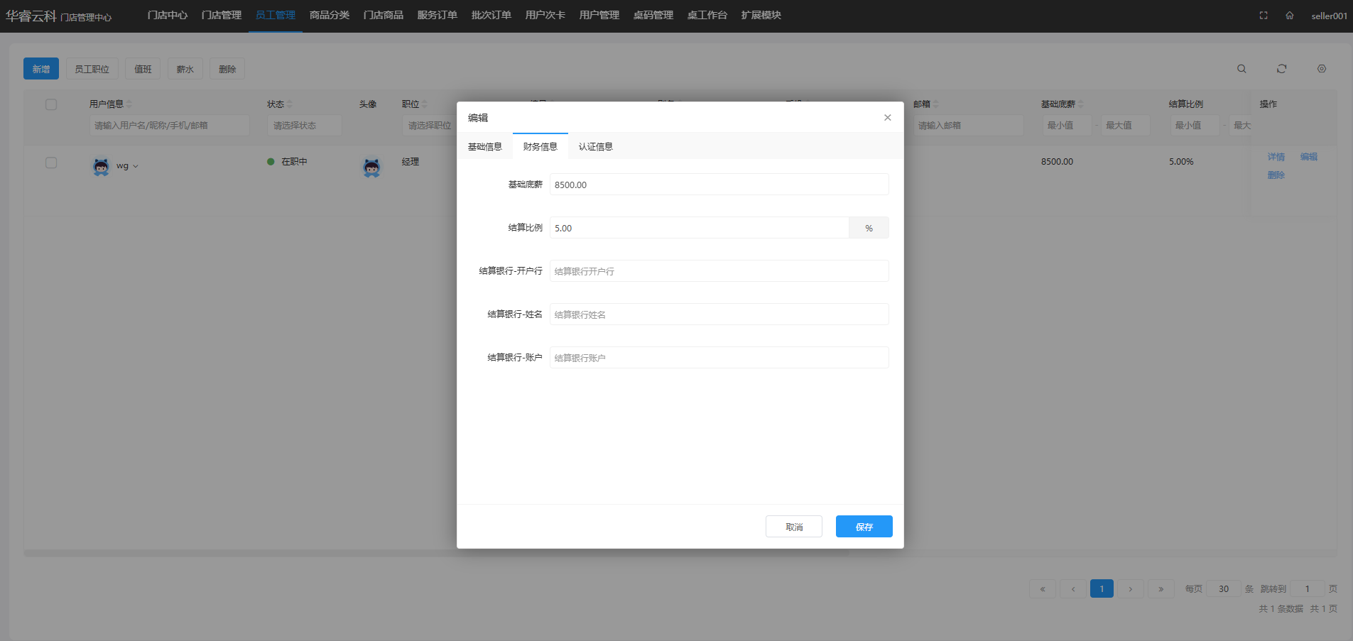Open 门店商品 in top navigation
The image size is (1353, 641).
click(x=383, y=16)
